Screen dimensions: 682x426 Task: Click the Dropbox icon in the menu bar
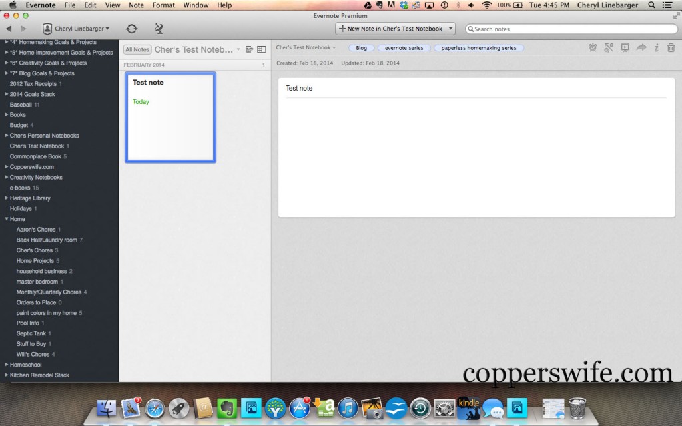[404, 5]
